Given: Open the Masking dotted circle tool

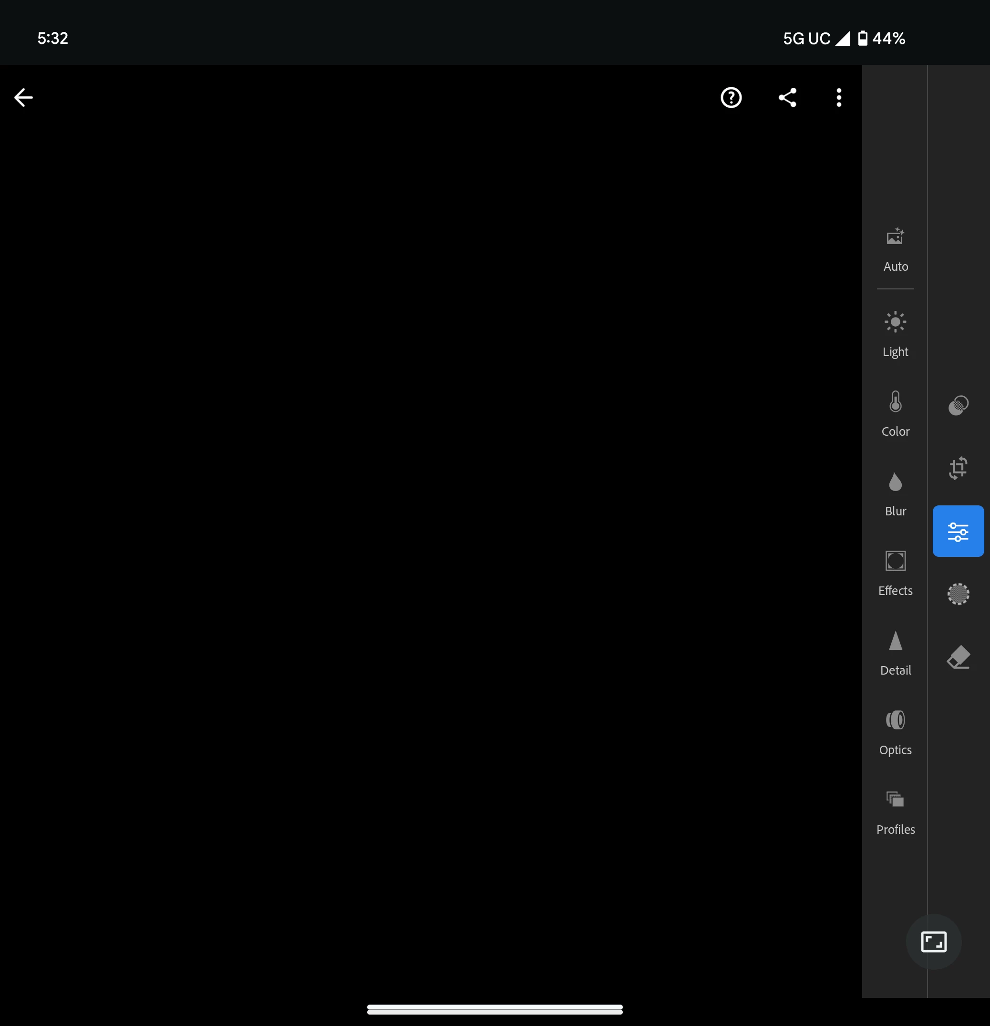Looking at the screenshot, I should click(958, 594).
